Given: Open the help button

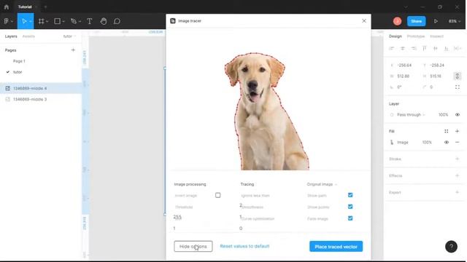Looking at the screenshot, I should (451, 247).
